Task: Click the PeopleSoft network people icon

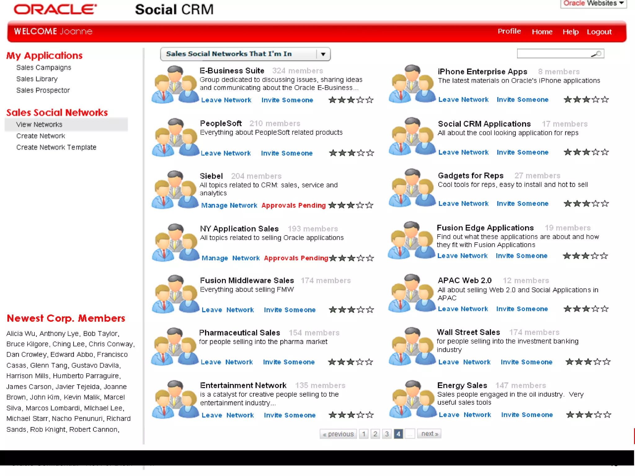Action: pos(175,137)
